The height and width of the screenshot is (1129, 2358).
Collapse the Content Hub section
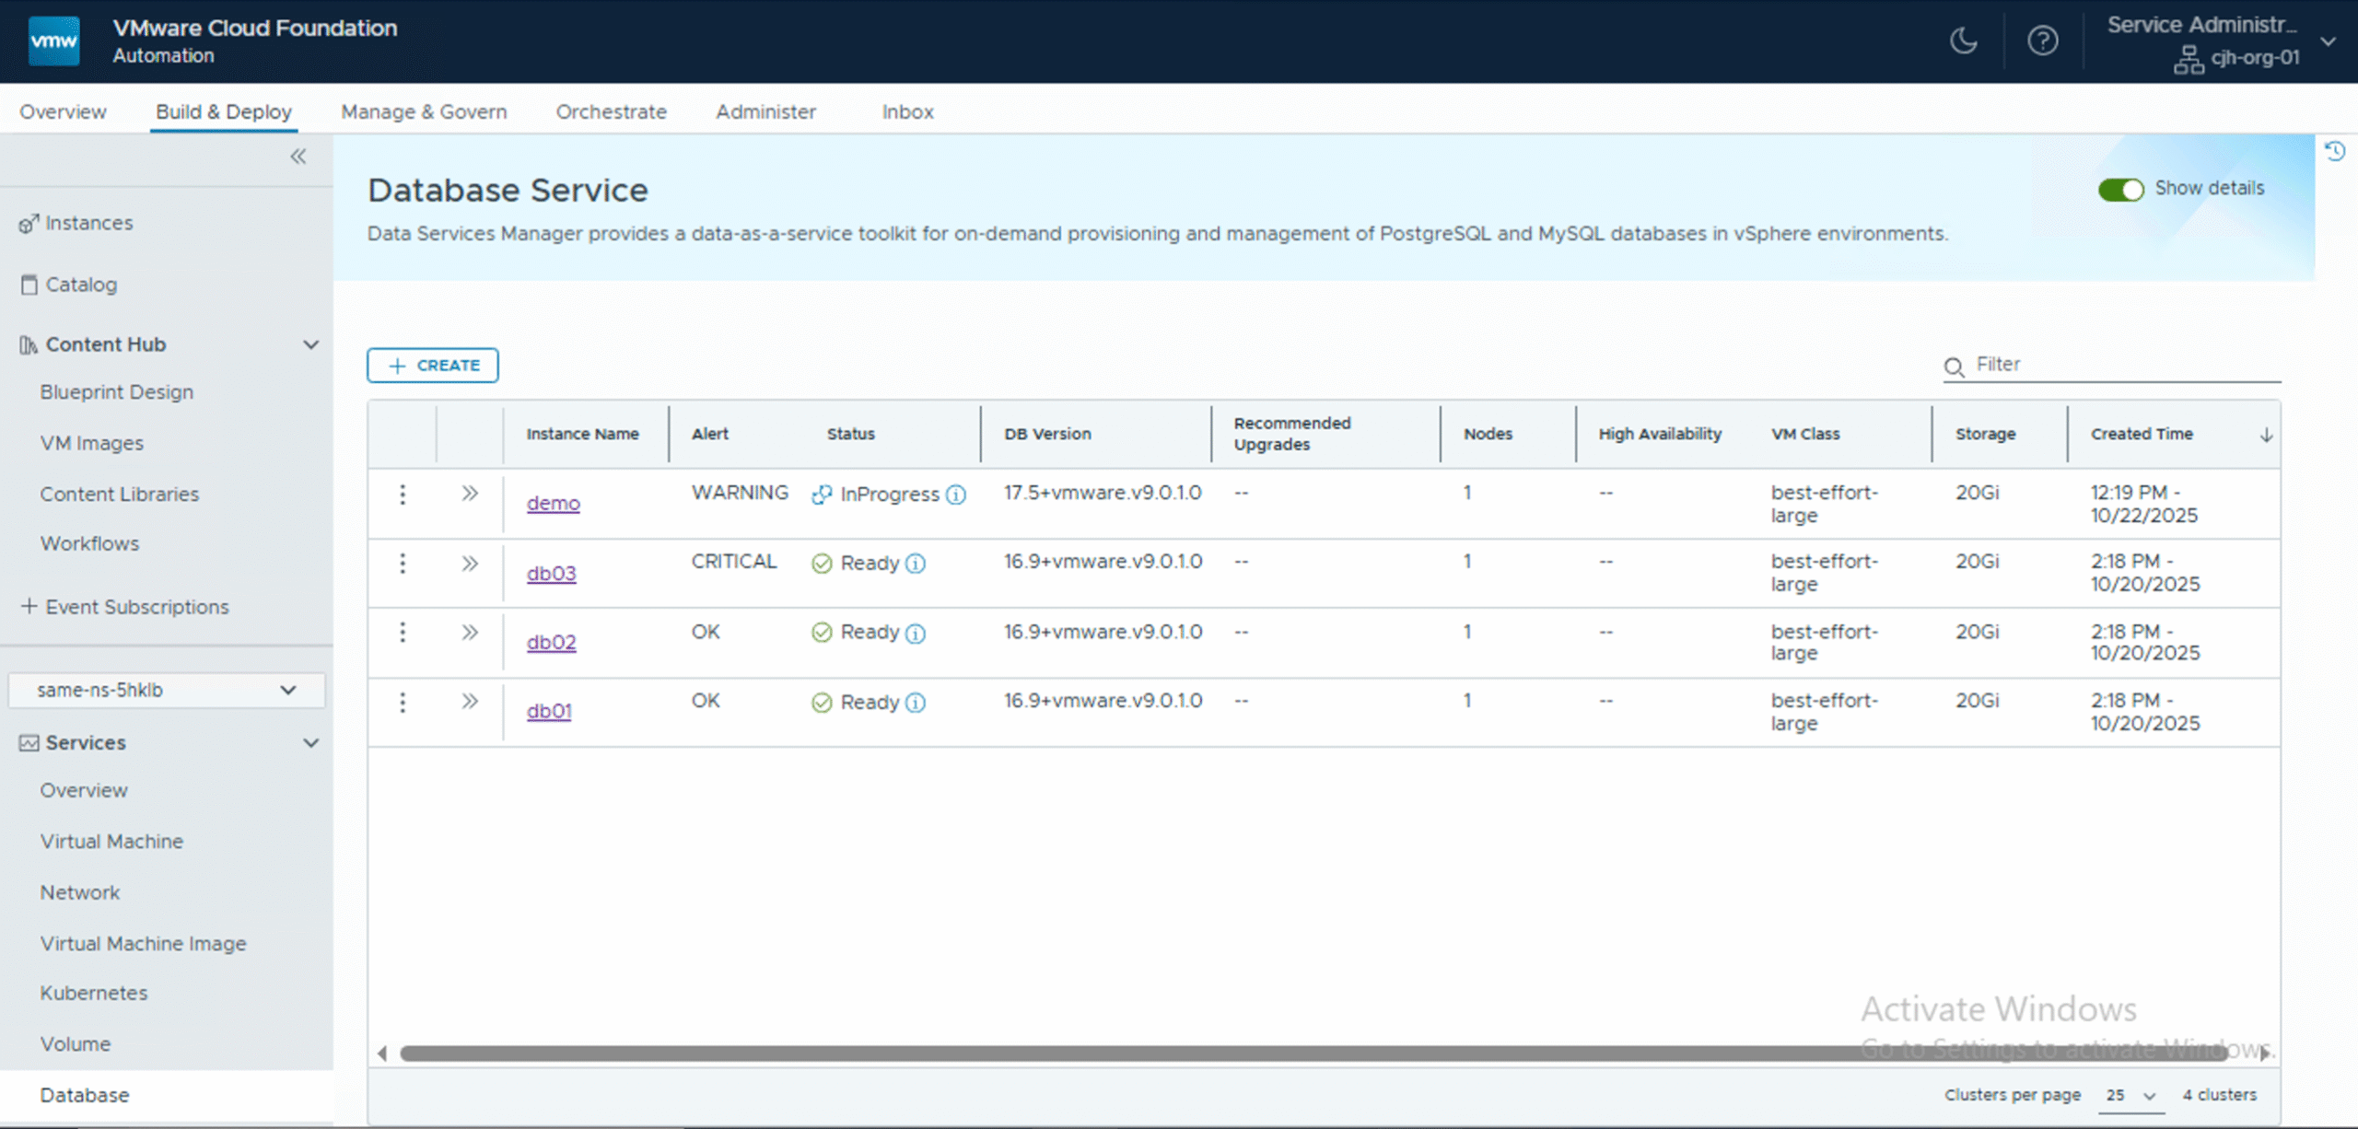pos(311,344)
